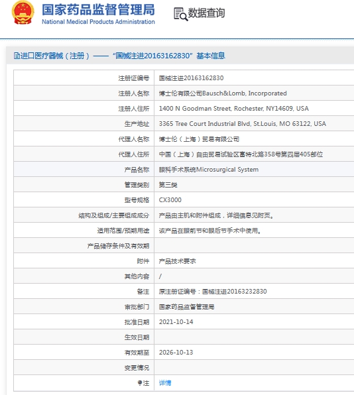The image size is (354, 395).
Task: Select the Bausch&Lomb, Incorporated registrant value
Action: click(x=223, y=93)
